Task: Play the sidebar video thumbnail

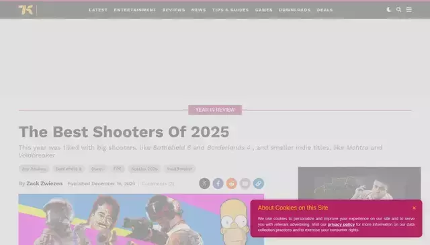Action: click(359, 183)
